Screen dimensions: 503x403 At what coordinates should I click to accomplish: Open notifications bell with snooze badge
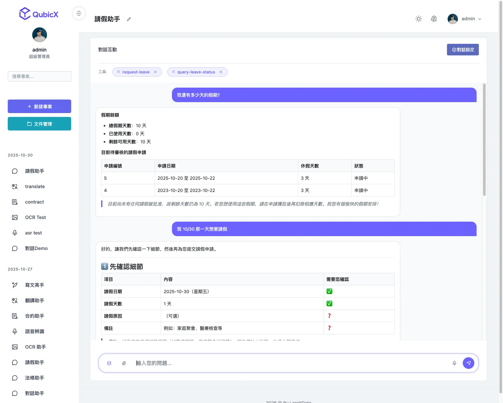click(x=433, y=19)
